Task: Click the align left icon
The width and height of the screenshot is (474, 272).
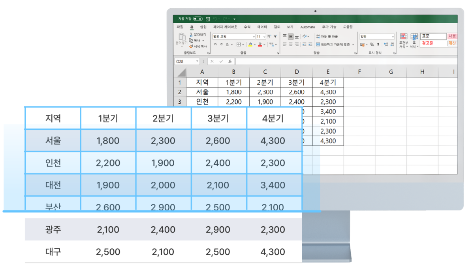Action: tap(285, 45)
